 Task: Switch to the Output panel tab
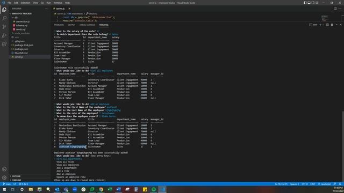71,25
